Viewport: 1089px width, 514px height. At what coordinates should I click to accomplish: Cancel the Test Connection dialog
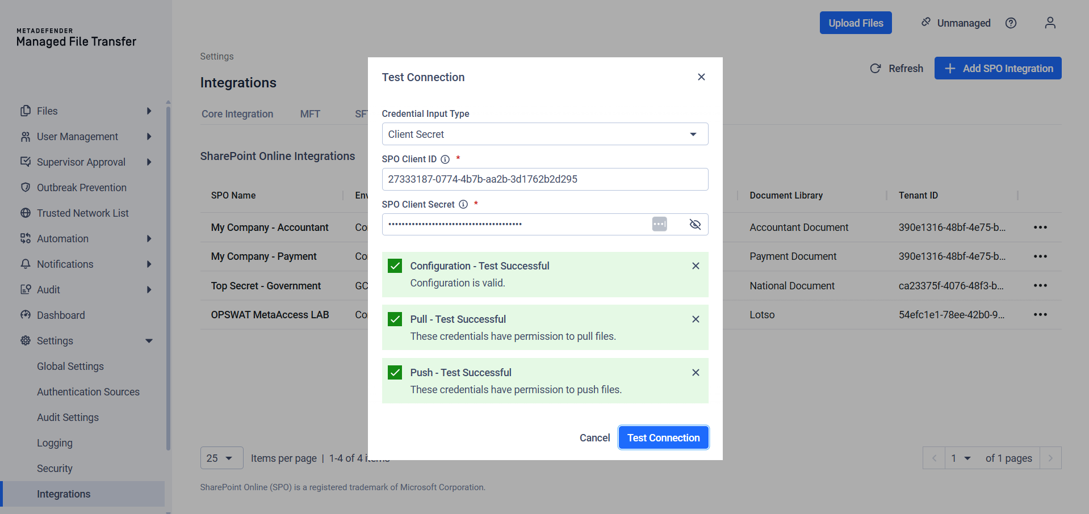594,438
